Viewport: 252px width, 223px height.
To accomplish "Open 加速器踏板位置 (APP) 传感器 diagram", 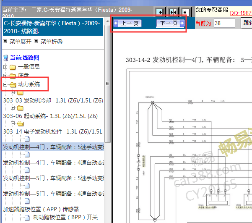I will pos(41,209).
